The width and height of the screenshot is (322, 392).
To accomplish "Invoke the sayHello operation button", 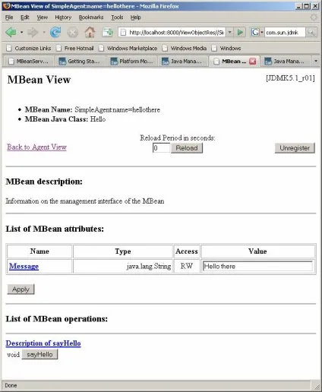I will [39, 354].
